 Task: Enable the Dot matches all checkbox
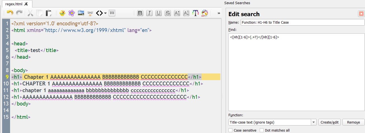[x=262, y=130]
